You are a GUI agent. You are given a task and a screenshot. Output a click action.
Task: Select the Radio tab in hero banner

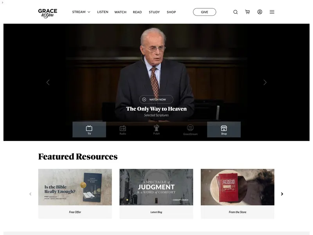pos(123,130)
